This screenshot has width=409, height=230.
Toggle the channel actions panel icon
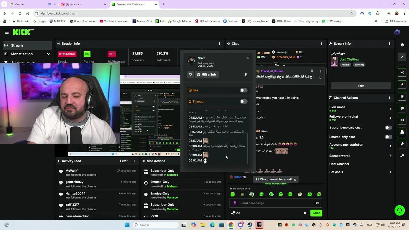tap(402, 132)
